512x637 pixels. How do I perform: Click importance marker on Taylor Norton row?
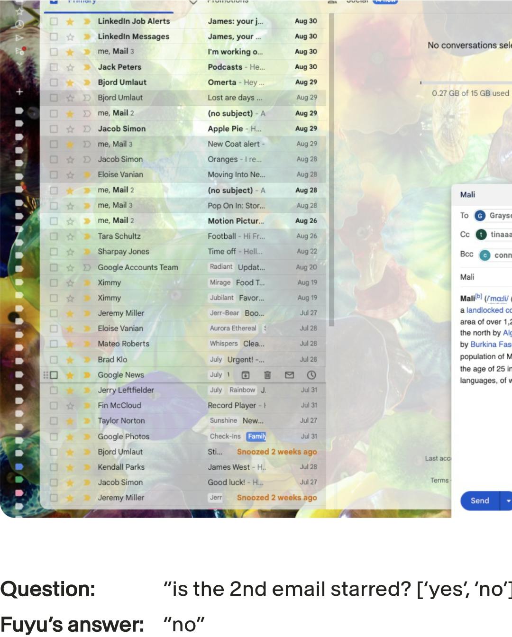click(x=87, y=421)
